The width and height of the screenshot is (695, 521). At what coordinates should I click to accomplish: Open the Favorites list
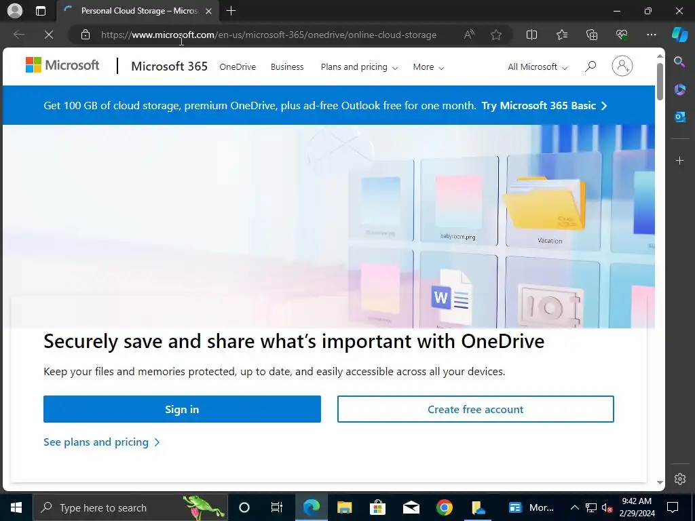pos(561,35)
